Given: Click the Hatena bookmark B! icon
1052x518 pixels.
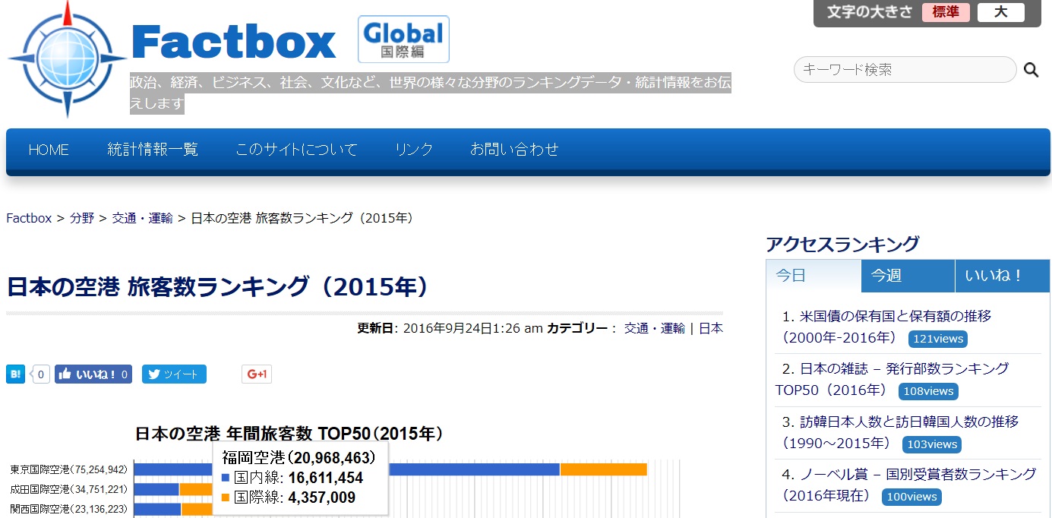Looking at the screenshot, I should click(15, 374).
